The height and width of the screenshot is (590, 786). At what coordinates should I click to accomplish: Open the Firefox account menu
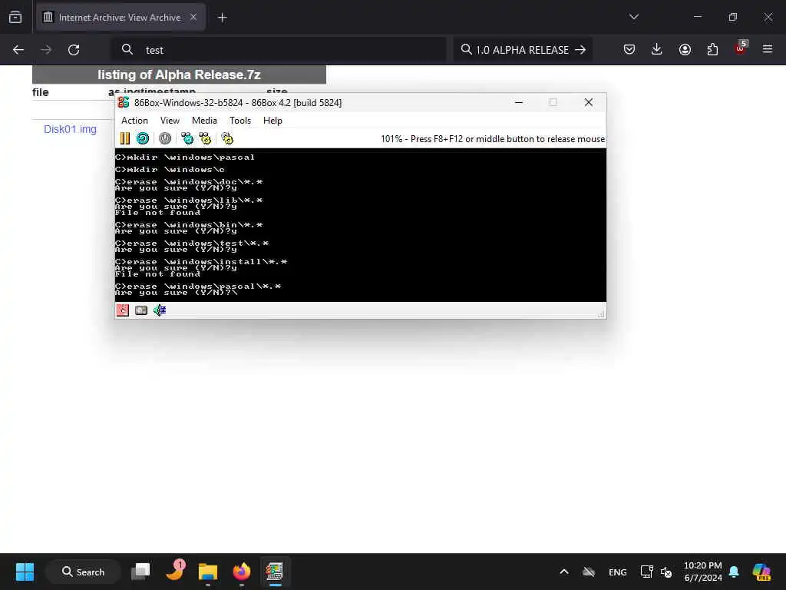pyautogui.click(x=685, y=50)
